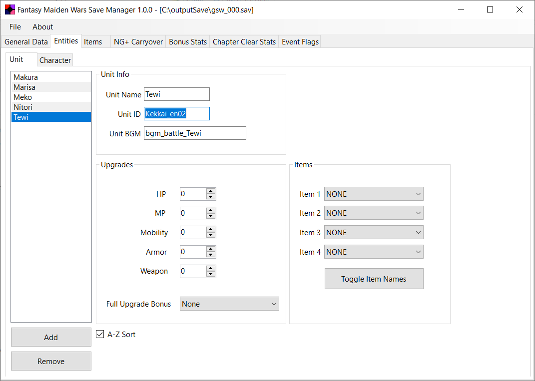Increase the Armor upgrade value
535x381 pixels.
coord(211,249)
